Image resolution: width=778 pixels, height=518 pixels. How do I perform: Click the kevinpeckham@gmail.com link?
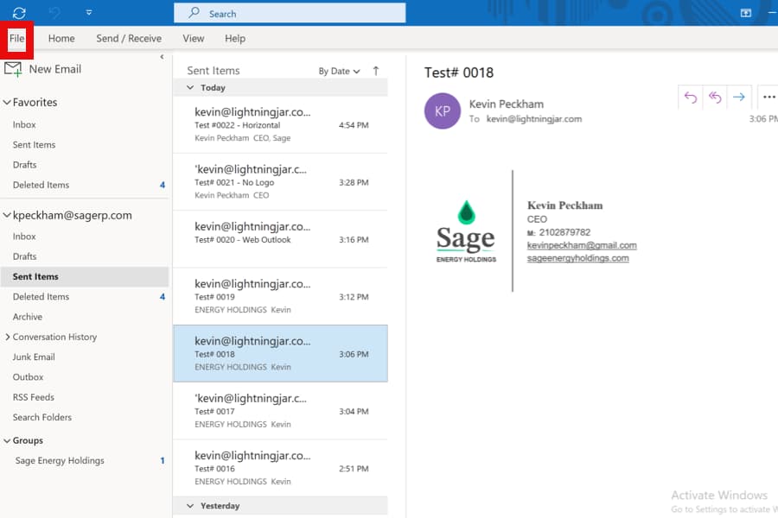[x=583, y=244]
